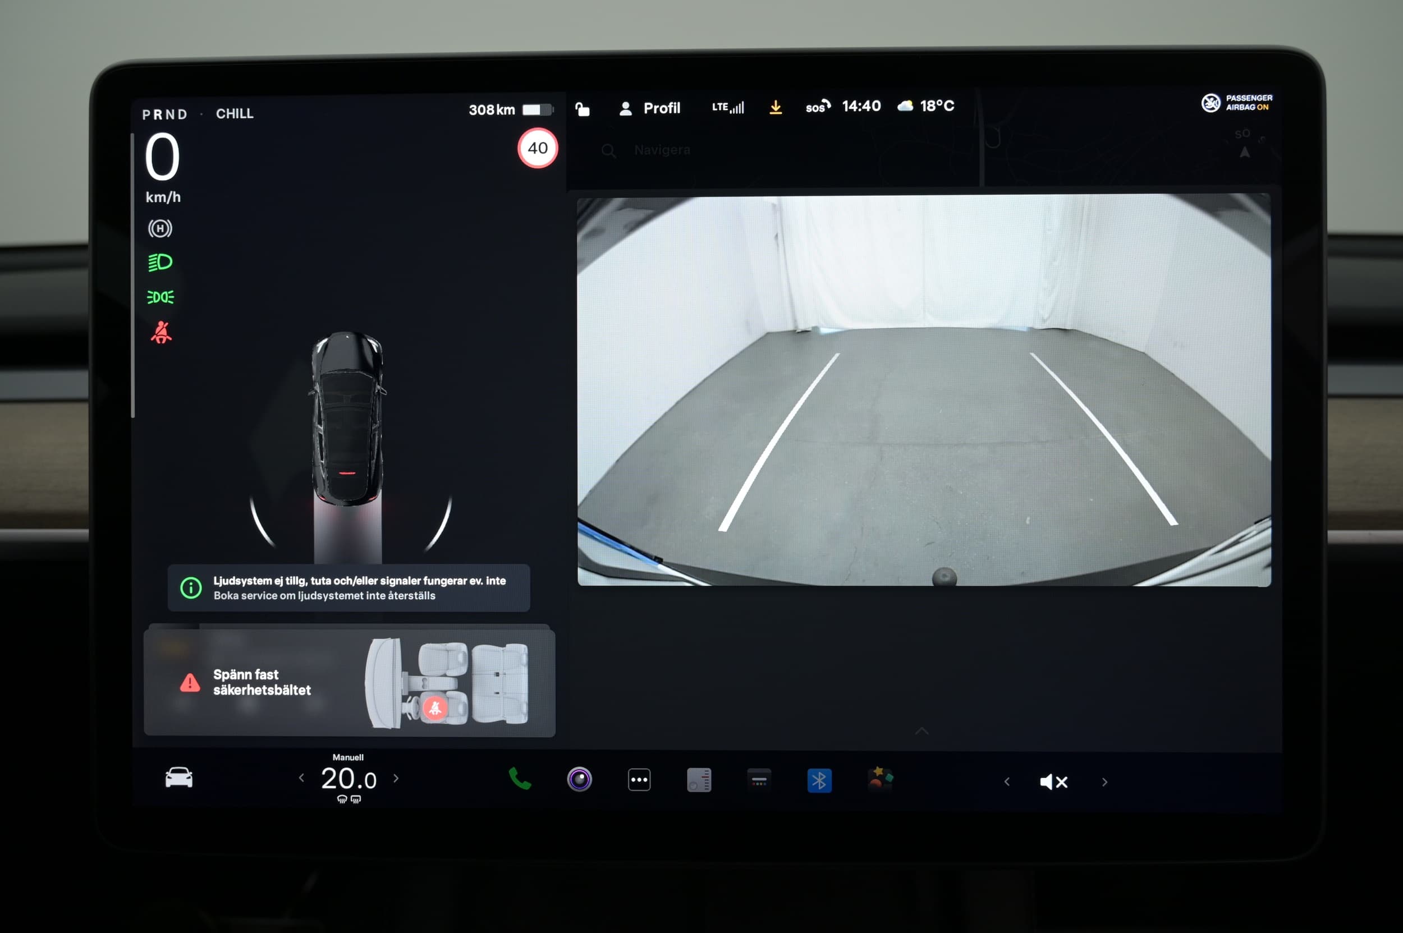Viewport: 1403px width, 933px height.
Task: Tap the defrost icons below temperature
Action: click(x=349, y=799)
